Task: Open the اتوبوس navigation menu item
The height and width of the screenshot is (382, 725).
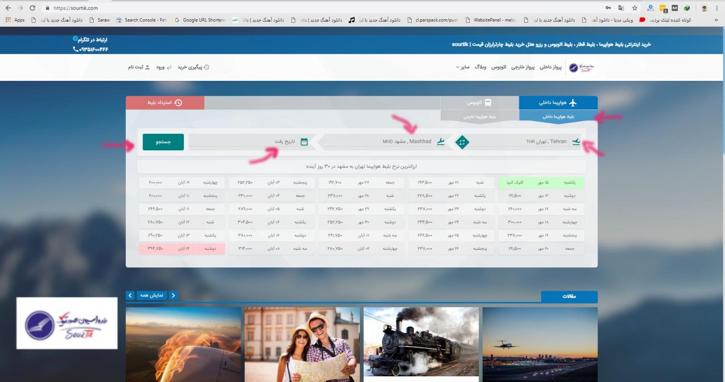Action: point(498,67)
